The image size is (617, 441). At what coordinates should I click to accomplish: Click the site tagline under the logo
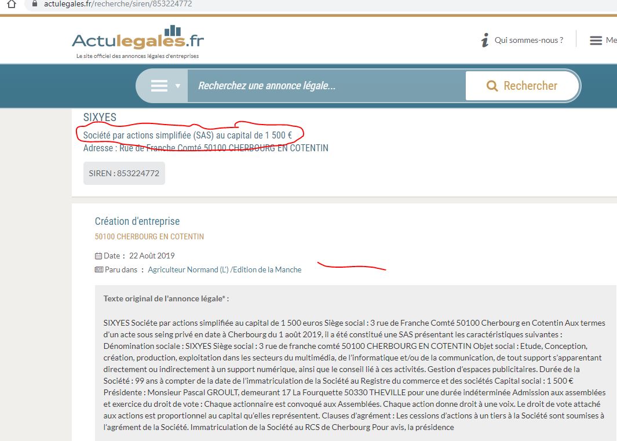[138, 56]
